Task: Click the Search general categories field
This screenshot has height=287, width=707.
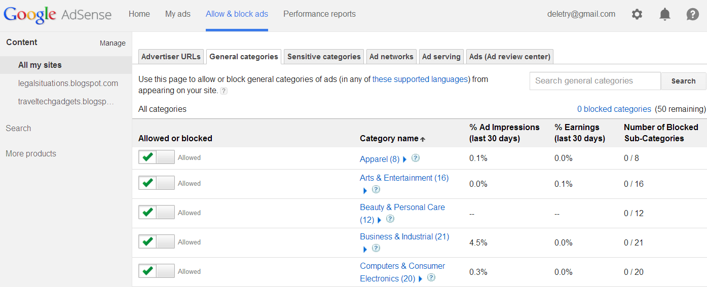Action: [x=595, y=81]
